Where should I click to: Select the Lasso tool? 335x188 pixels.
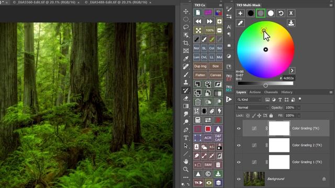(186, 27)
